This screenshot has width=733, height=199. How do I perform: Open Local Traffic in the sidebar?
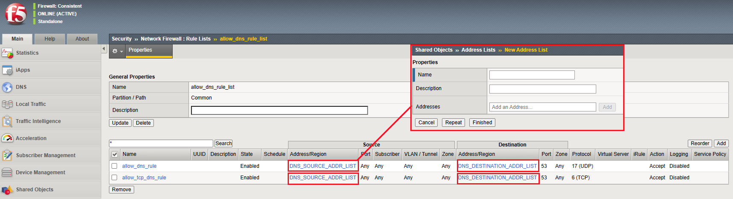(31, 104)
